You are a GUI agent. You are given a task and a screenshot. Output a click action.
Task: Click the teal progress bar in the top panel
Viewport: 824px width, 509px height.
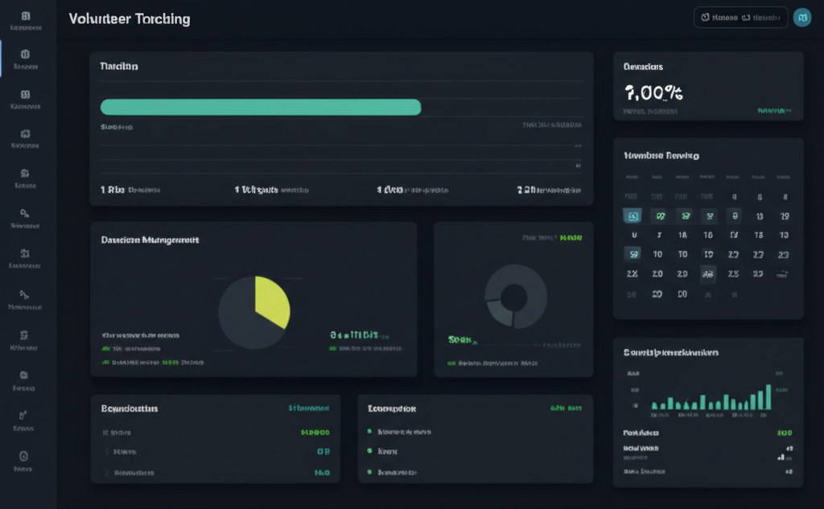point(260,107)
